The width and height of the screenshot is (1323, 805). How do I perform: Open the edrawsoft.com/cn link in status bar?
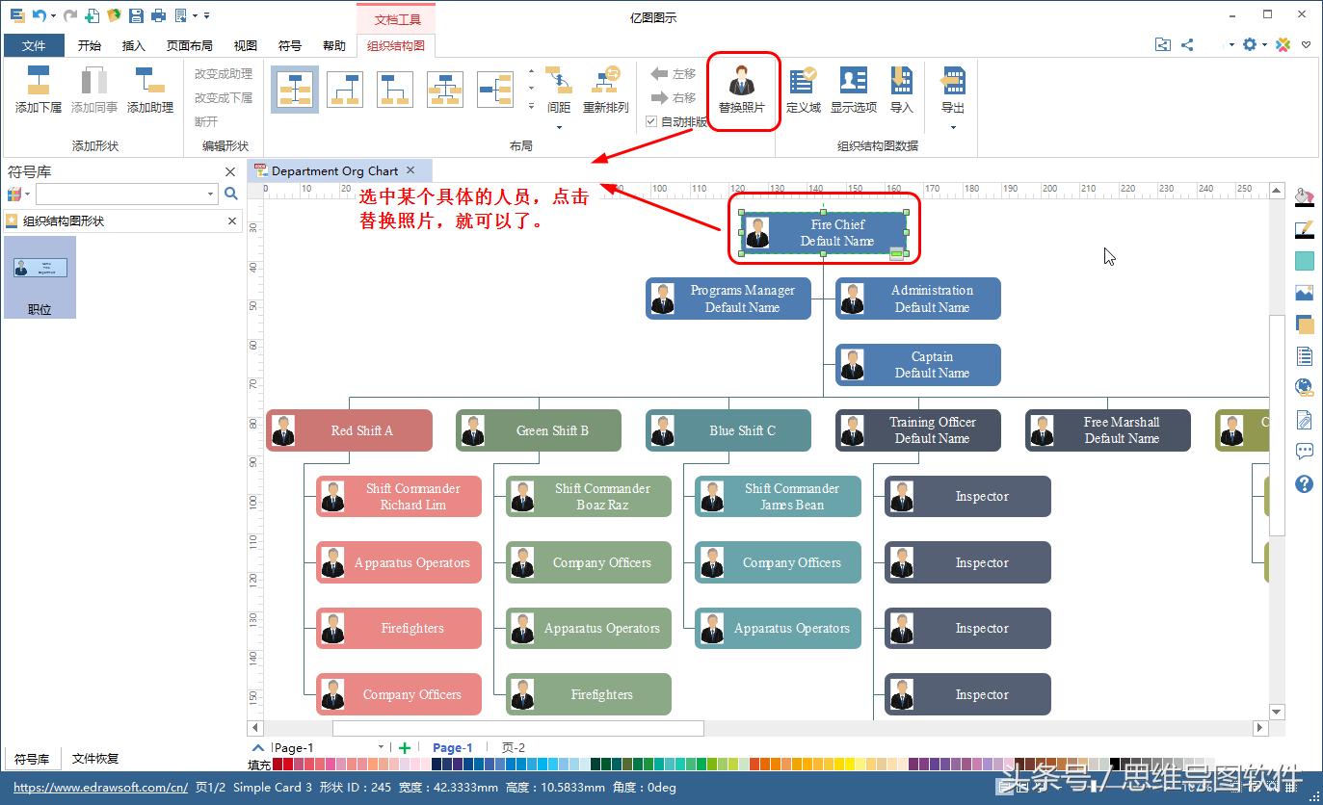(96, 787)
